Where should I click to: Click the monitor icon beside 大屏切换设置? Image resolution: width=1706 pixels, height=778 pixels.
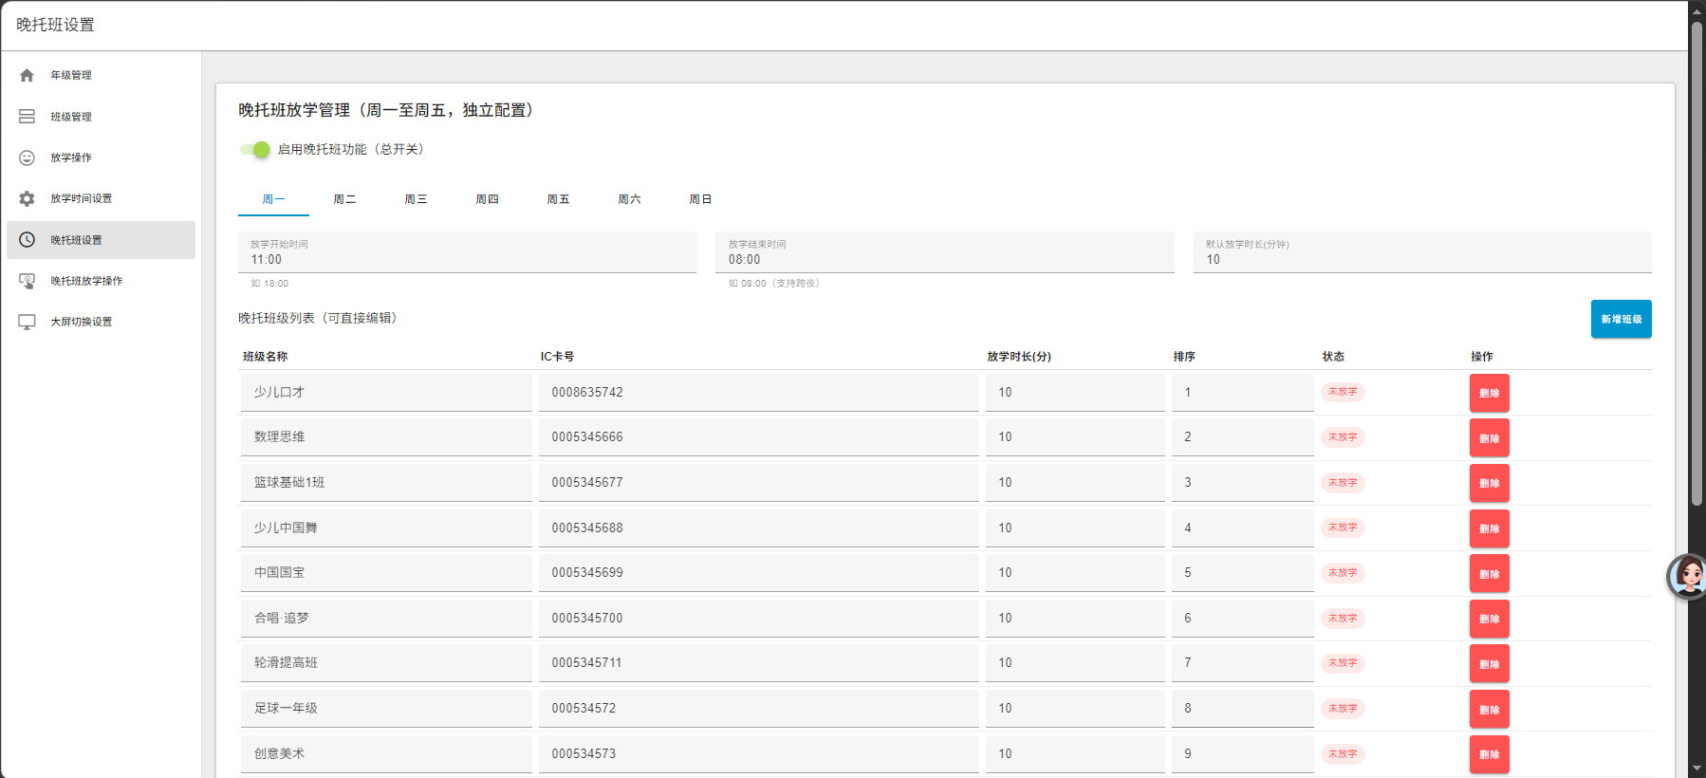pyautogui.click(x=27, y=322)
